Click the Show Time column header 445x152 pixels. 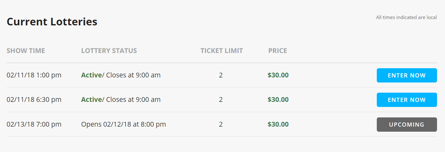coord(26,51)
